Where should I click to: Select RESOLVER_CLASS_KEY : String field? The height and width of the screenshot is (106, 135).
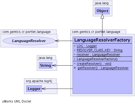[x=100, y=50]
